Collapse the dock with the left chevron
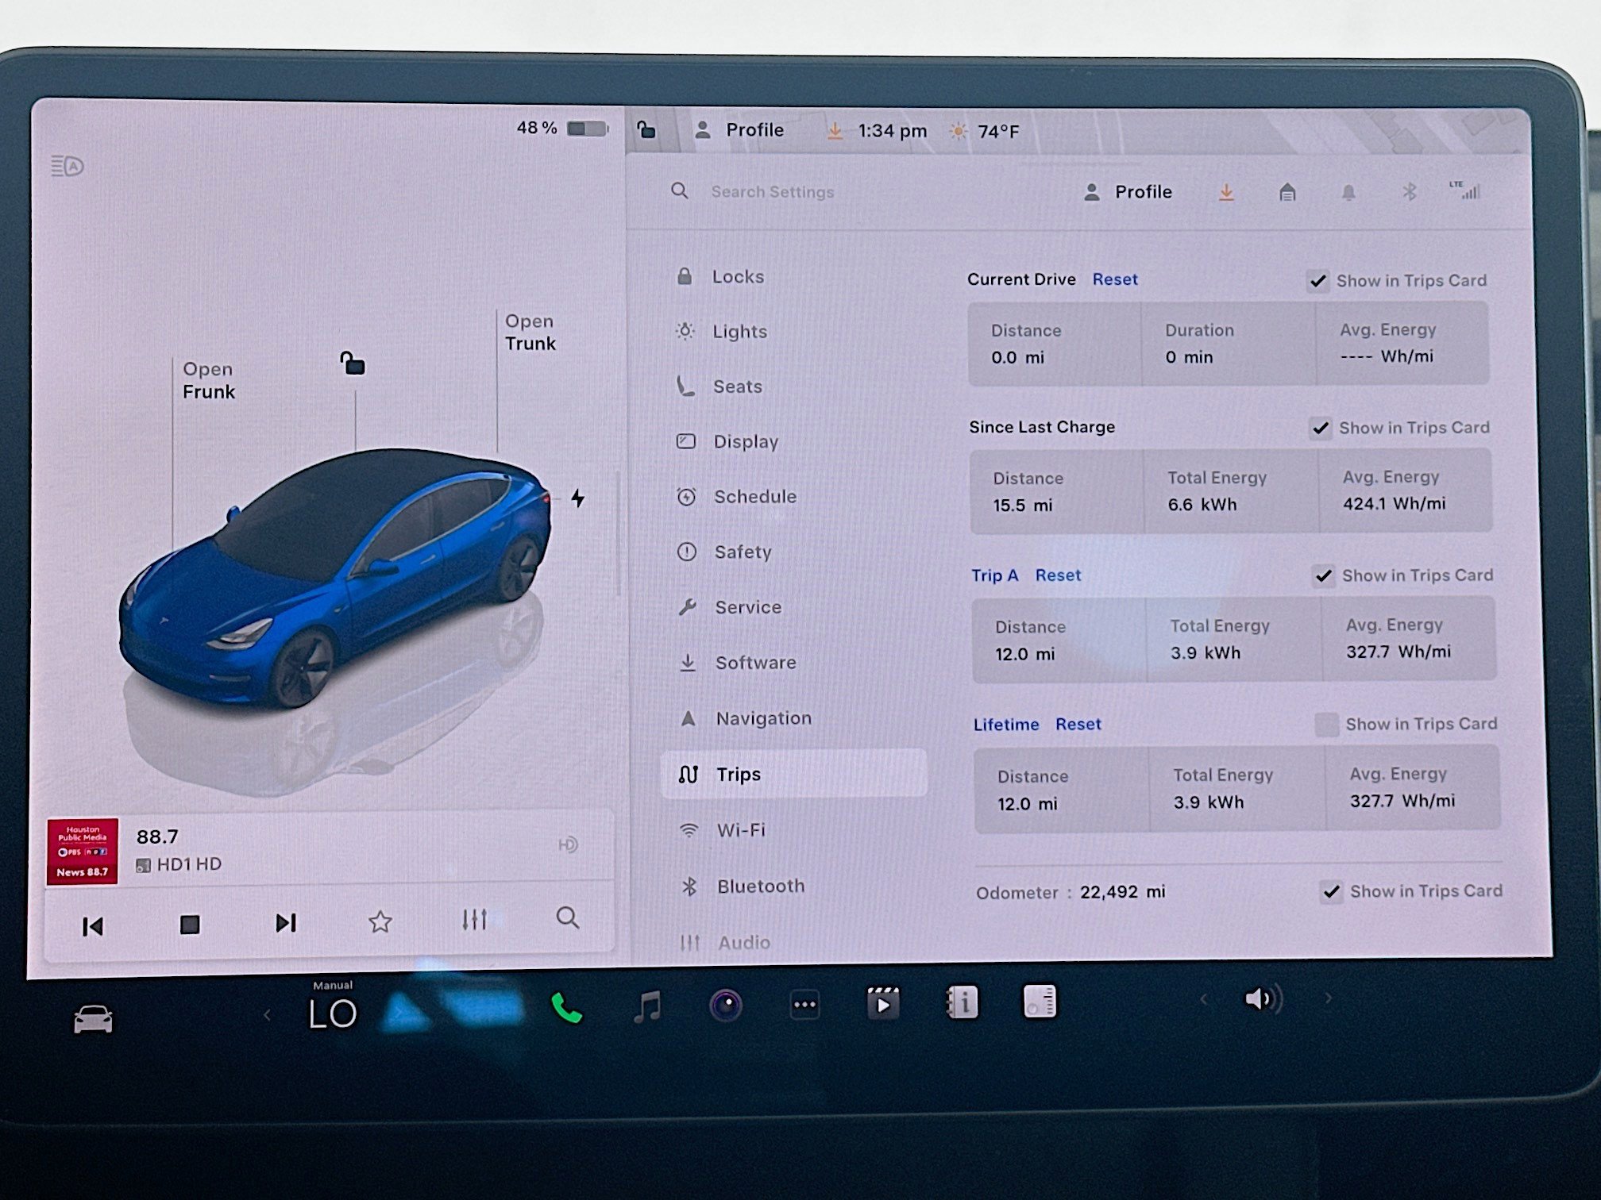 click(266, 1013)
